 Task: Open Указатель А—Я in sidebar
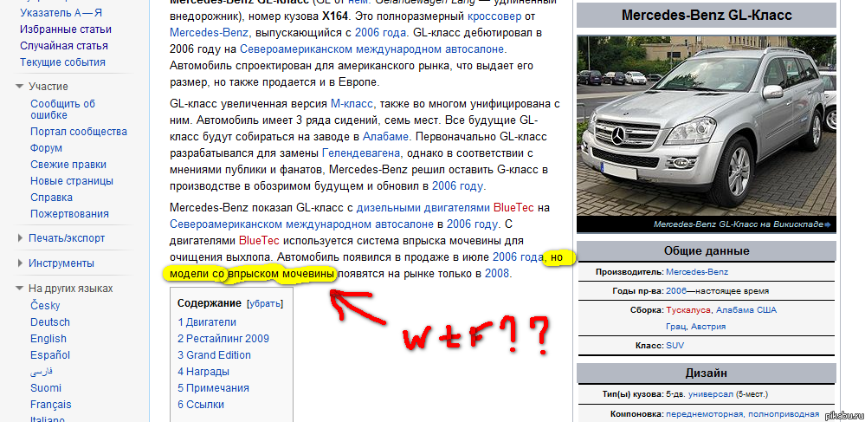(x=61, y=12)
